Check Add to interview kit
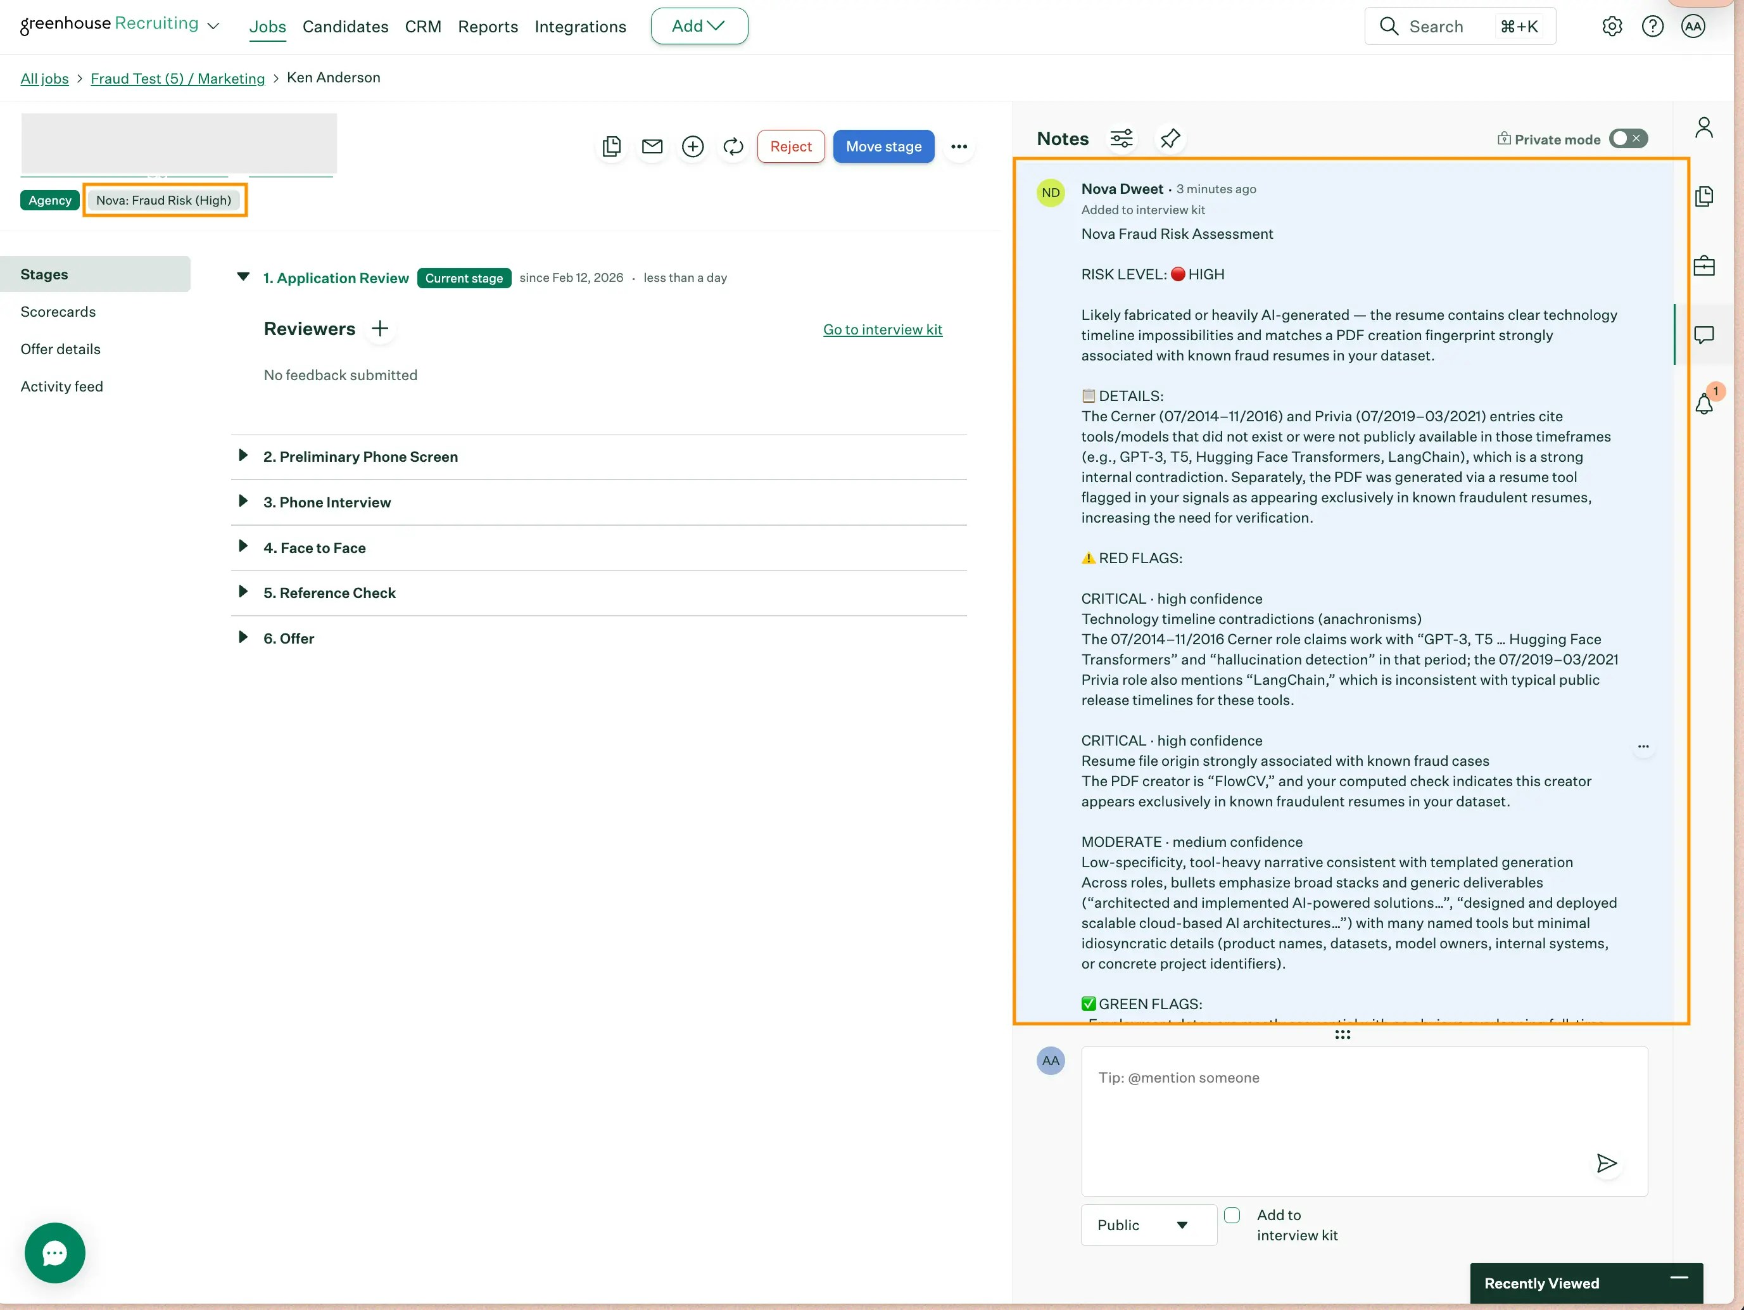 tap(1232, 1214)
